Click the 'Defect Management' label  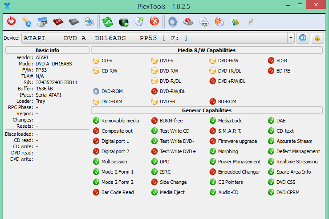click(298, 151)
